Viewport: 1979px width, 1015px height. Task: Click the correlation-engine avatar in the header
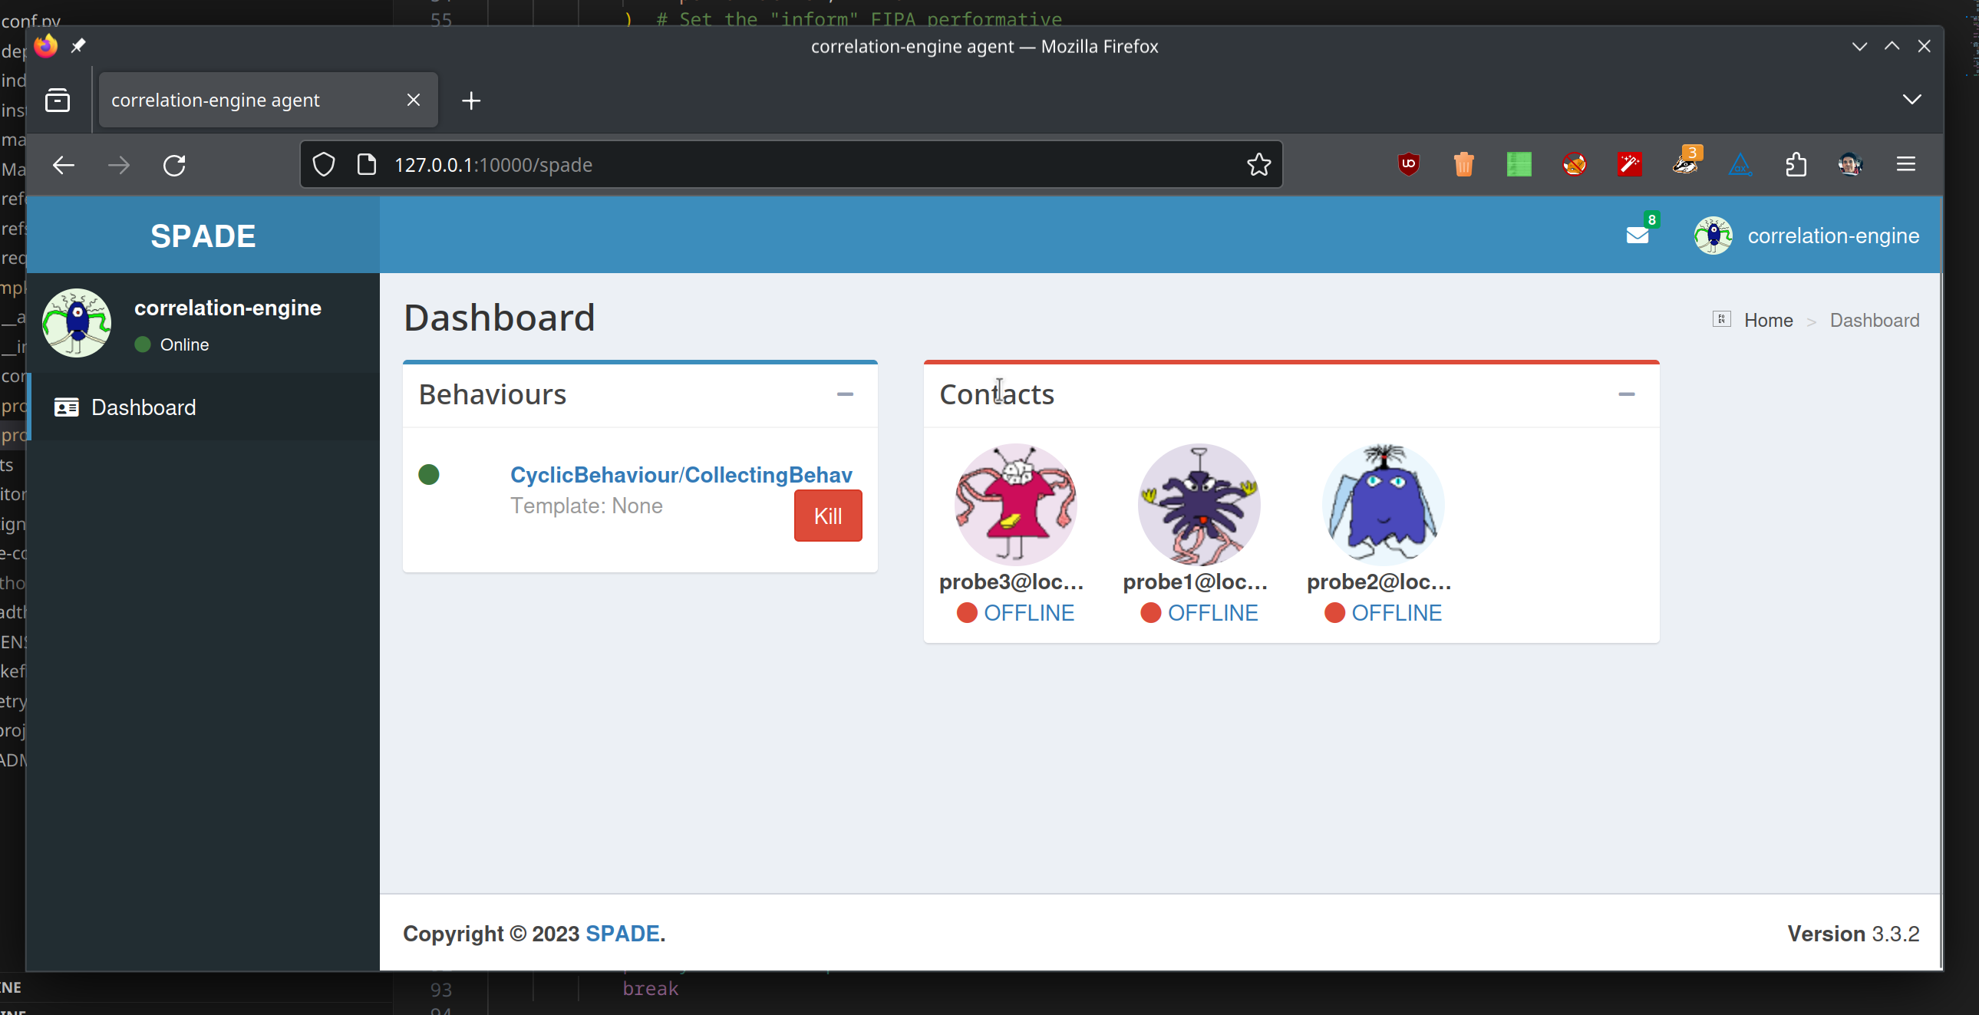[x=1713, y=236]
